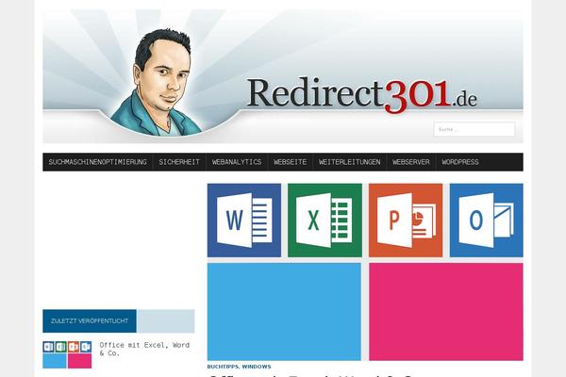This screenshot has height=377, width=566.
Task: Click the Outlook icon in the featured image
Action: pos(486,221)
